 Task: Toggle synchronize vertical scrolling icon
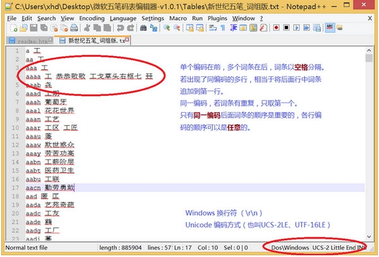189,28
